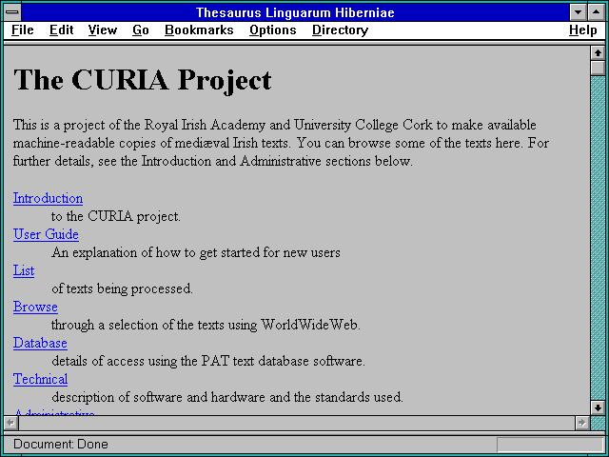The image size is (609, 457).
Task: Maximize window with title bar up arrow
Action: [597, 12]
